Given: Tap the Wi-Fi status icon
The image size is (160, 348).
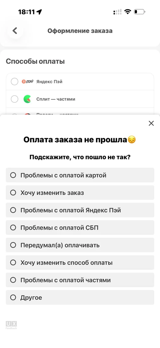Looking at the screenshot, I should click(x=128, y=12).
